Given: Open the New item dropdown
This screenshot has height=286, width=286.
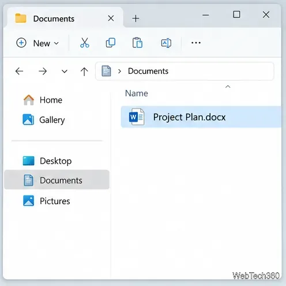Looking at the screenshot, I should pyautogui.click(x=37, y=43).
